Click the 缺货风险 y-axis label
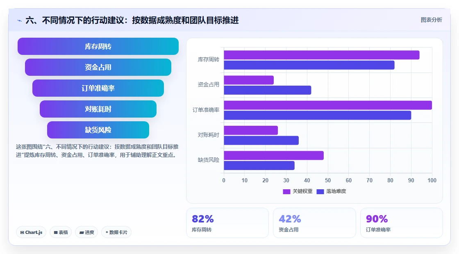The image size is (459, 254). coord(209,160)
